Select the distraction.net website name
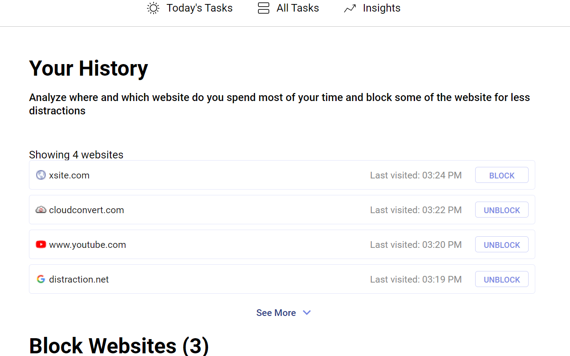The image size is (570, 356). click(79, 279)
